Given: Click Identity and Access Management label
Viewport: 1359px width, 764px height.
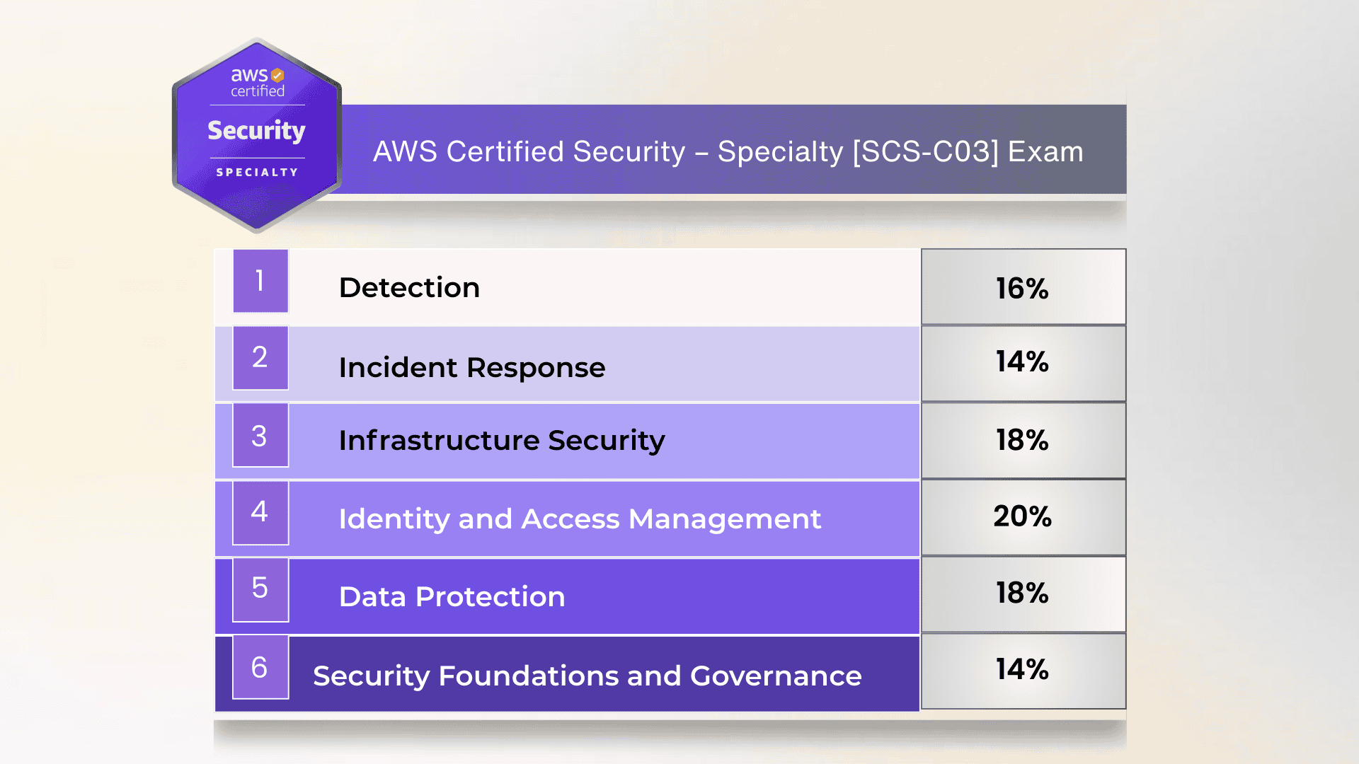Looking at the screenshot, I should coord(580,519).
